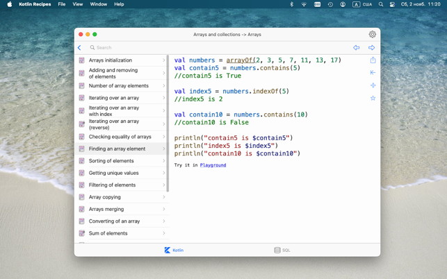Screen dimensions: 447x279
Task: Switch keyboard input source США
Action: [362, 4]
